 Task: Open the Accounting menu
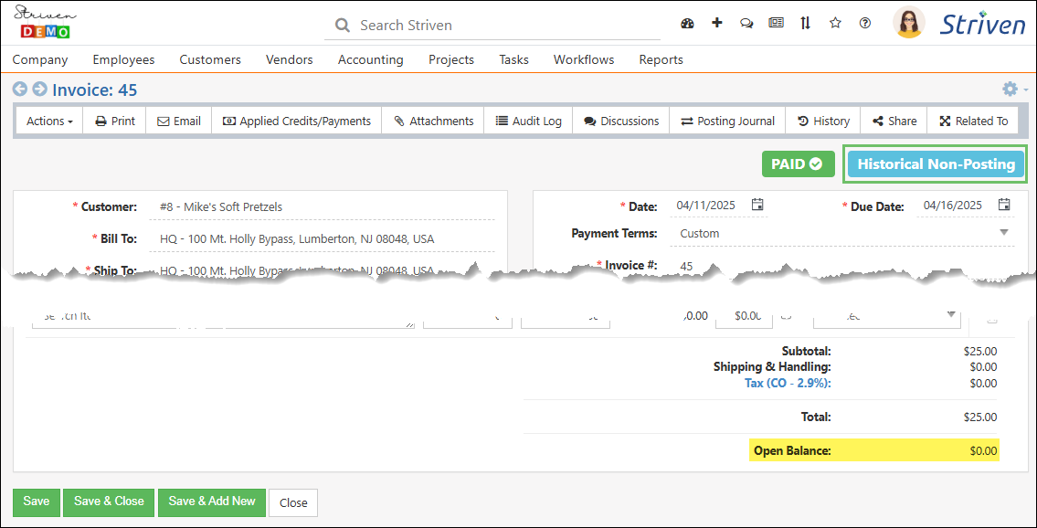[x=370, y=59]
